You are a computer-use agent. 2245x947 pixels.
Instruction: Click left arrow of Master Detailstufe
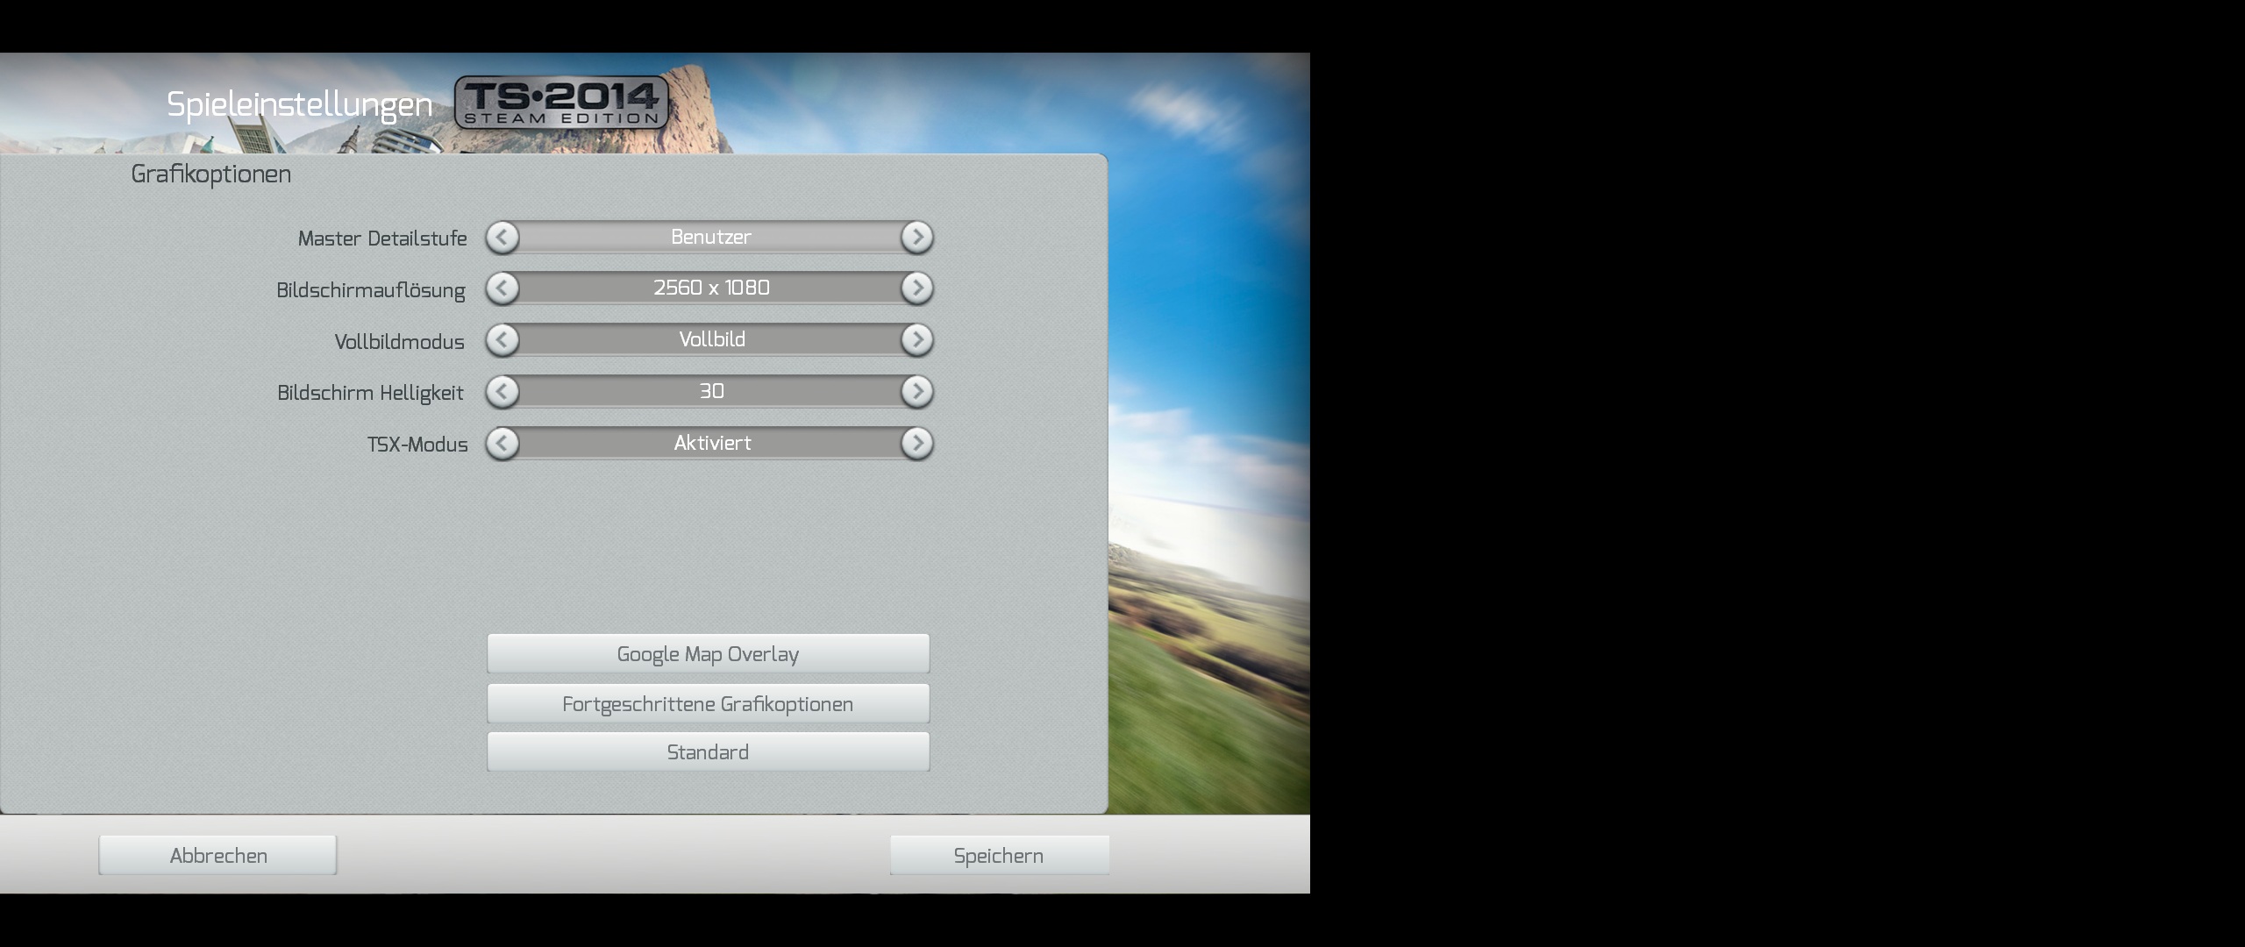[502, 238]
